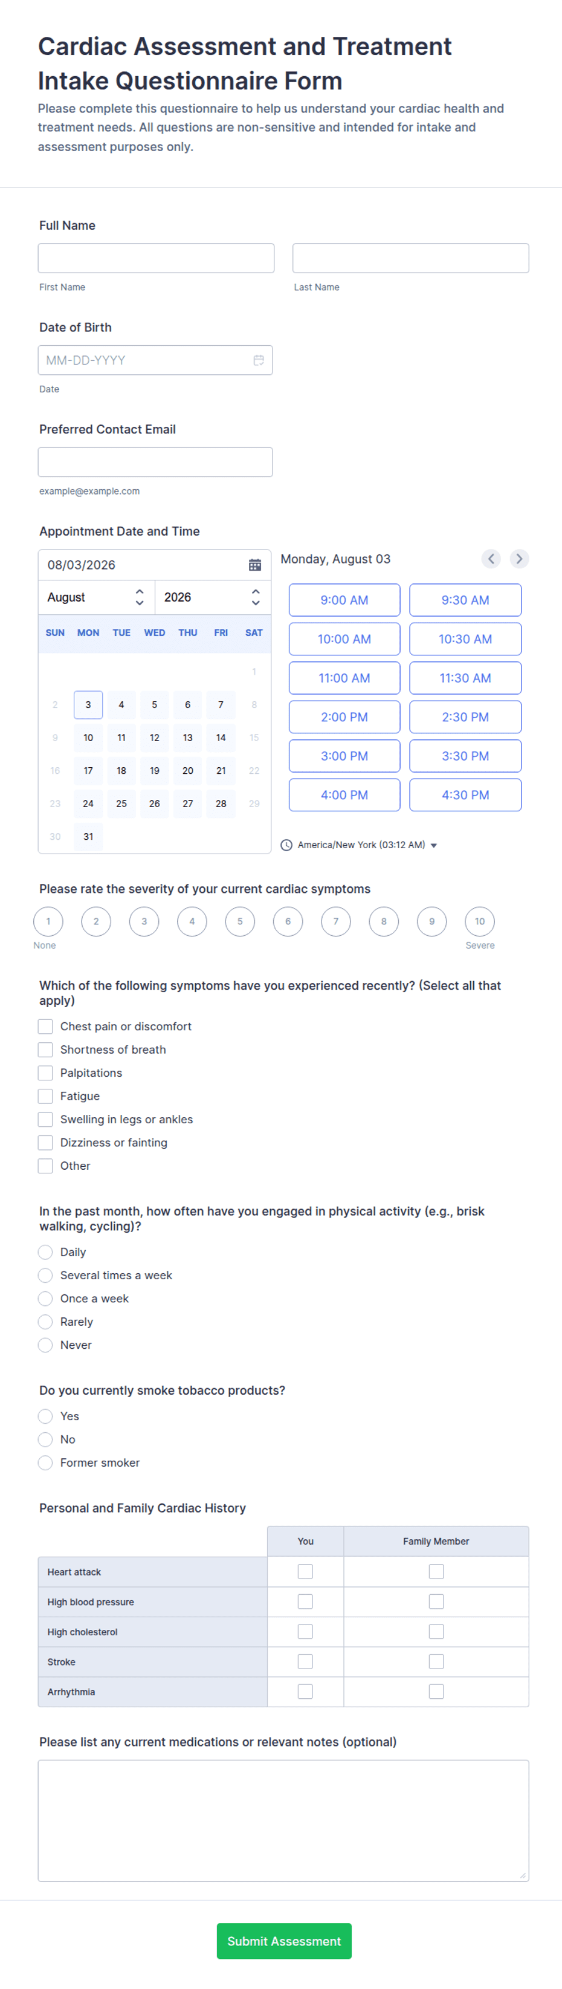Rate symptom severity as 7
Viewport: 562px width, 1989px height.
(x=336, y=922)
